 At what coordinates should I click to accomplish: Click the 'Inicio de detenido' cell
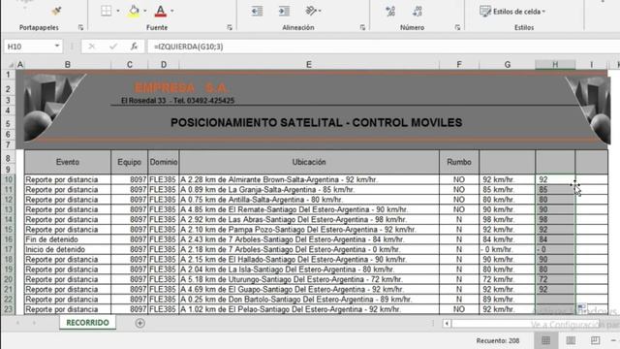(x=68, y=249)
